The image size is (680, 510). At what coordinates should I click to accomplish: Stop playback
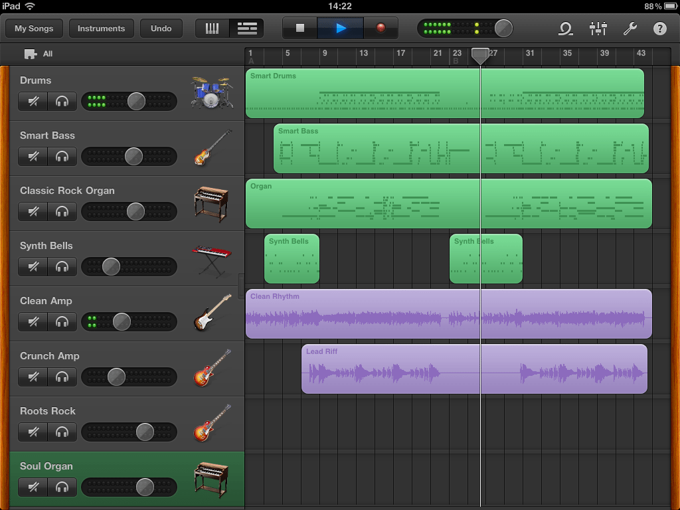coord(299,28)
